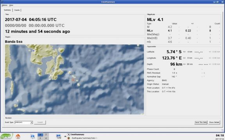Click the show desktop icon in taskbar
The image size is (225, 140).
click(59, 136)
